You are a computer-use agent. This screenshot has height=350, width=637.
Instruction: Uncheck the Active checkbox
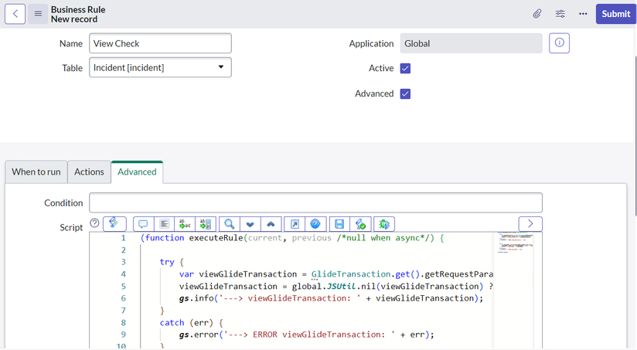tap(405, 68)
